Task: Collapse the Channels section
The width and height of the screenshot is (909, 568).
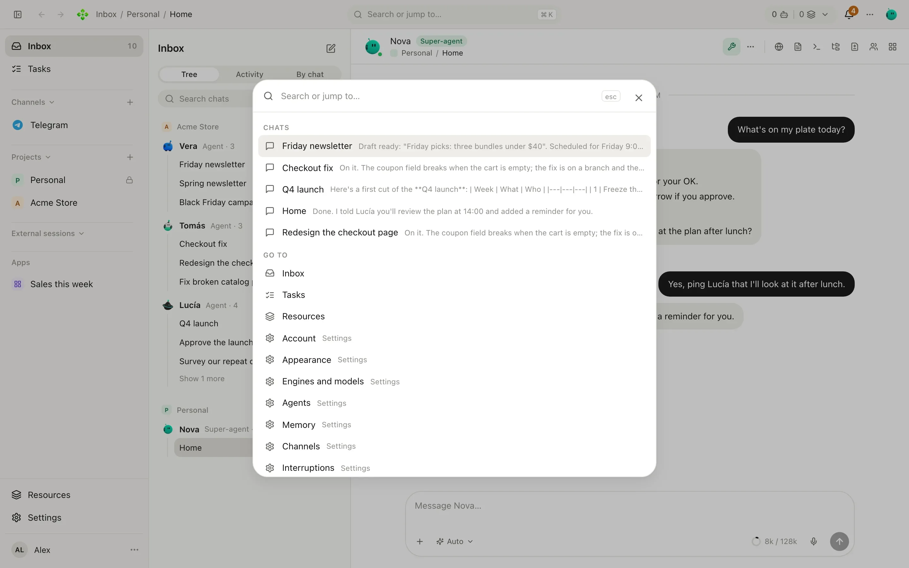Action: 33,102
